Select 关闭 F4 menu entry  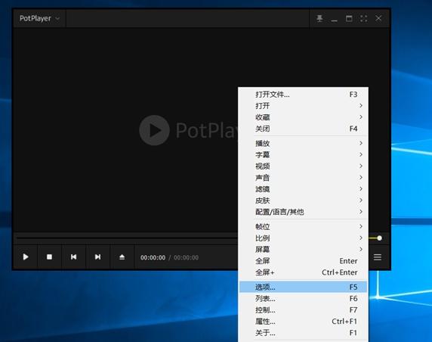tap(303, 129)
